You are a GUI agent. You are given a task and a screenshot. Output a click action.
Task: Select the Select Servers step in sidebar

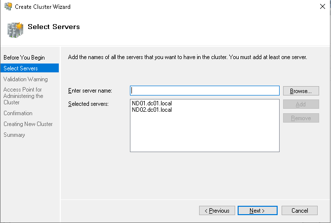pyautogui.click(x=30, y=68)
